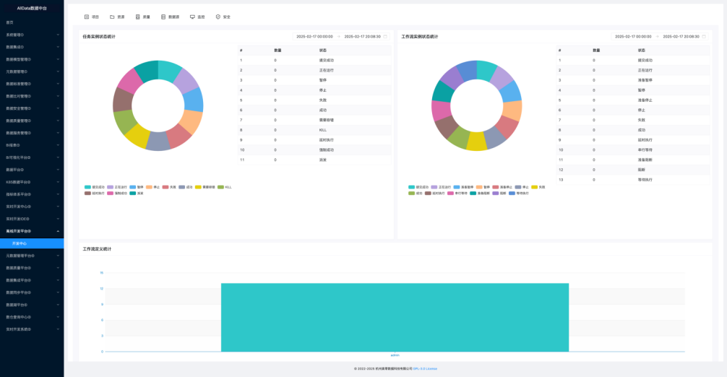
Task: Expand the 数据湖平台 chevron
Action: pos(58,305)
